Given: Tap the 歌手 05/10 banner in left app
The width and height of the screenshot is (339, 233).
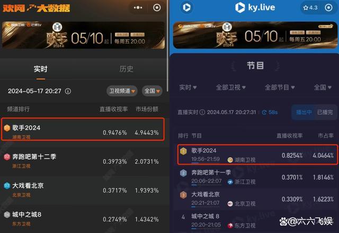Looking at the screenshot, I should [83, 35].
